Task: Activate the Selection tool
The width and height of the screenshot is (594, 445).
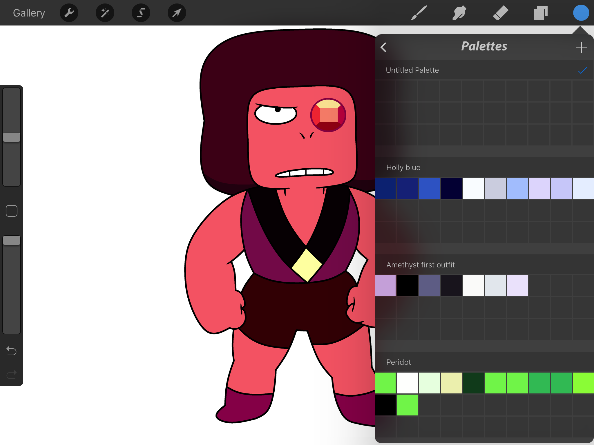Action: tap(141, 12)
